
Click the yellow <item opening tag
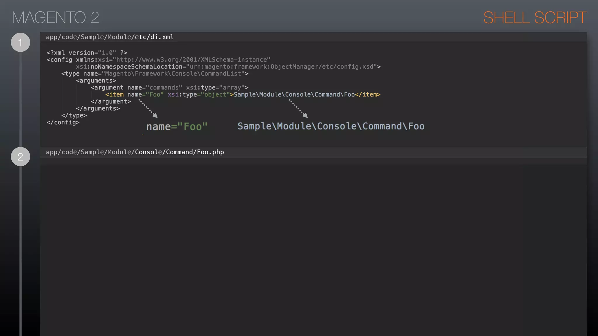pos(114,95)
